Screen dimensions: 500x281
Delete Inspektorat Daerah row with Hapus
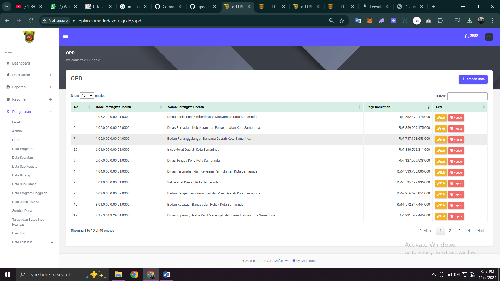point(456,151)
